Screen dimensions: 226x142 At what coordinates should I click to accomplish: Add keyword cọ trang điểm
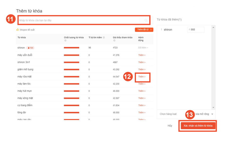[x=142, y=105]
